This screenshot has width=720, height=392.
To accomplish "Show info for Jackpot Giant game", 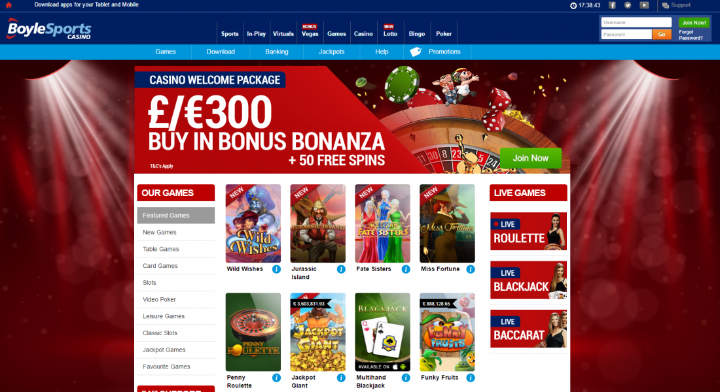I will [341, 378].
